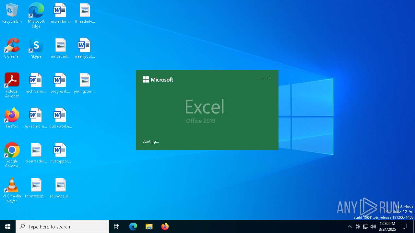415x233 pixels.
Task: Select the clearreader image file icon
Action: [36, 153]
